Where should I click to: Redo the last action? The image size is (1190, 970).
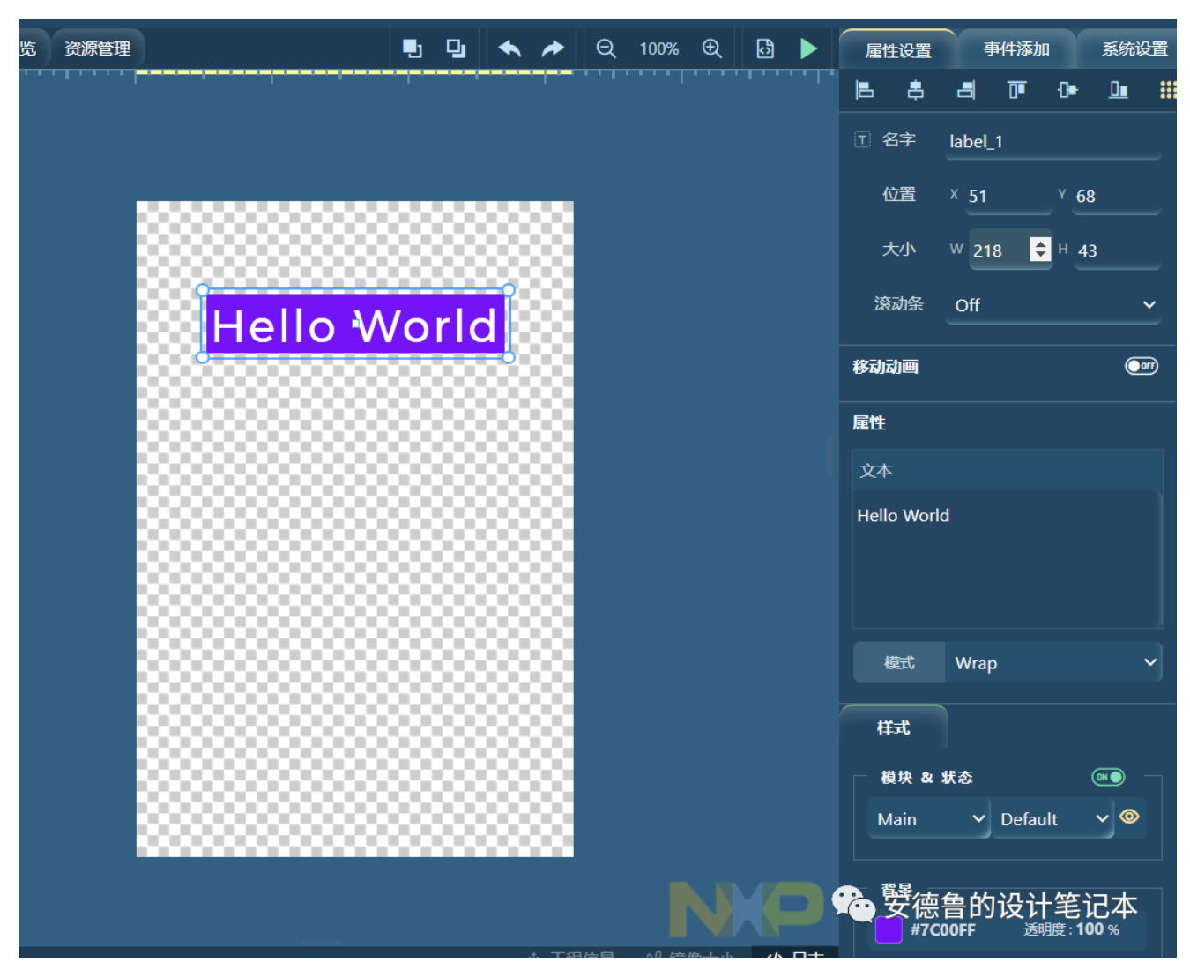point(553,48)
